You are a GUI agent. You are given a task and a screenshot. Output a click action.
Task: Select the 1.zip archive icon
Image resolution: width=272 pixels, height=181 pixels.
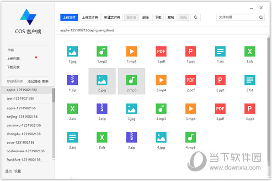point(73,80)
